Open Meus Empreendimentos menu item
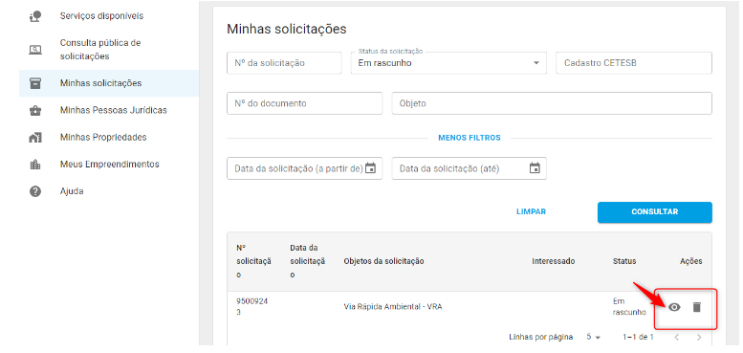The image size is (743, 353). pos(109,165)
